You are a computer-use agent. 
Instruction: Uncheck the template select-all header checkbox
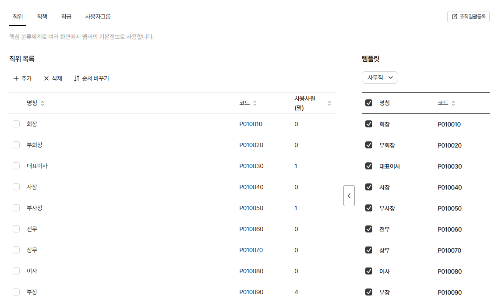[369, 103]
